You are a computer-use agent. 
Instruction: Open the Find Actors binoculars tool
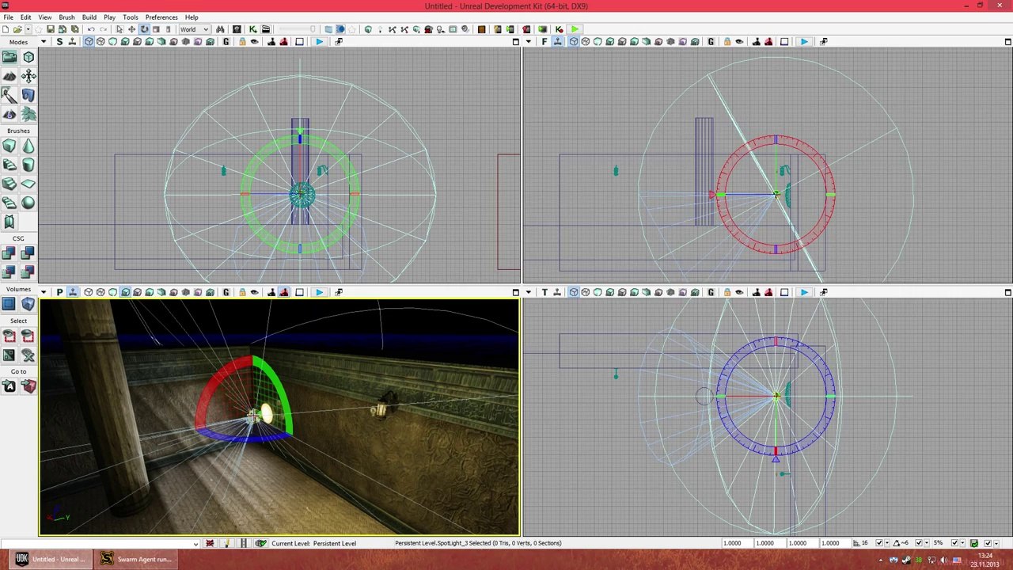220,29
